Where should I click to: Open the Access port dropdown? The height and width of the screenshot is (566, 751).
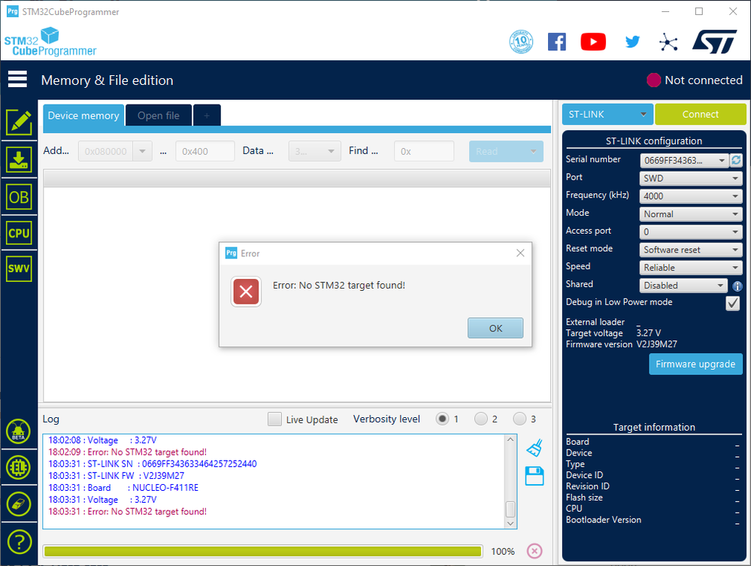pyautogui.click(x=691, y=232)
